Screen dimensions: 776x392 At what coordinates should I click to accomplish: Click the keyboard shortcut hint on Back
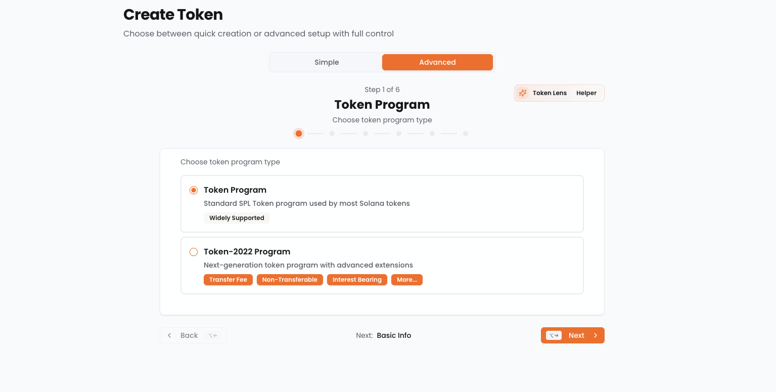point(213,335)
